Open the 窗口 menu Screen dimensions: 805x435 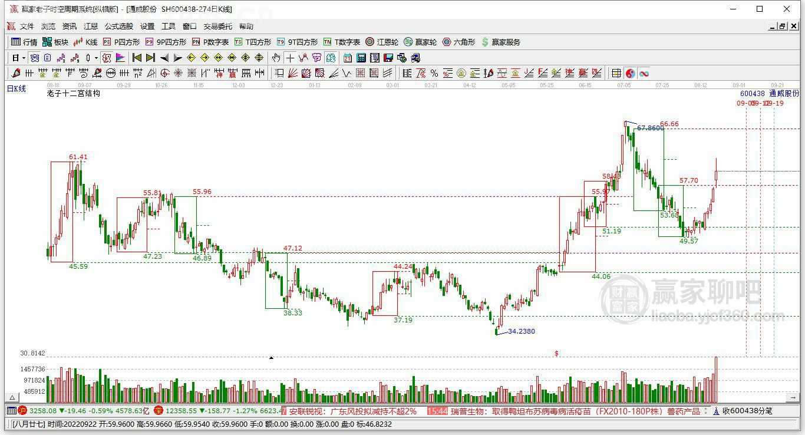(190, 27)
